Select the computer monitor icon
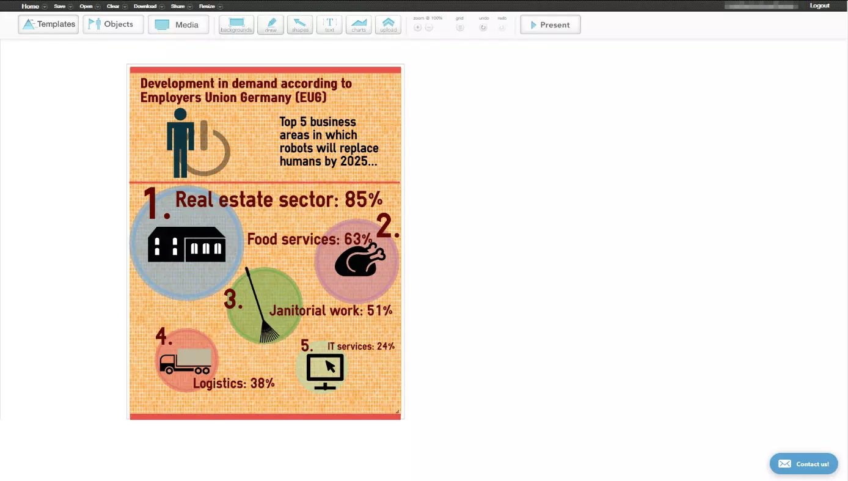Image resolution: width=848 pixels, height=481 pixels. coord(325,372)
